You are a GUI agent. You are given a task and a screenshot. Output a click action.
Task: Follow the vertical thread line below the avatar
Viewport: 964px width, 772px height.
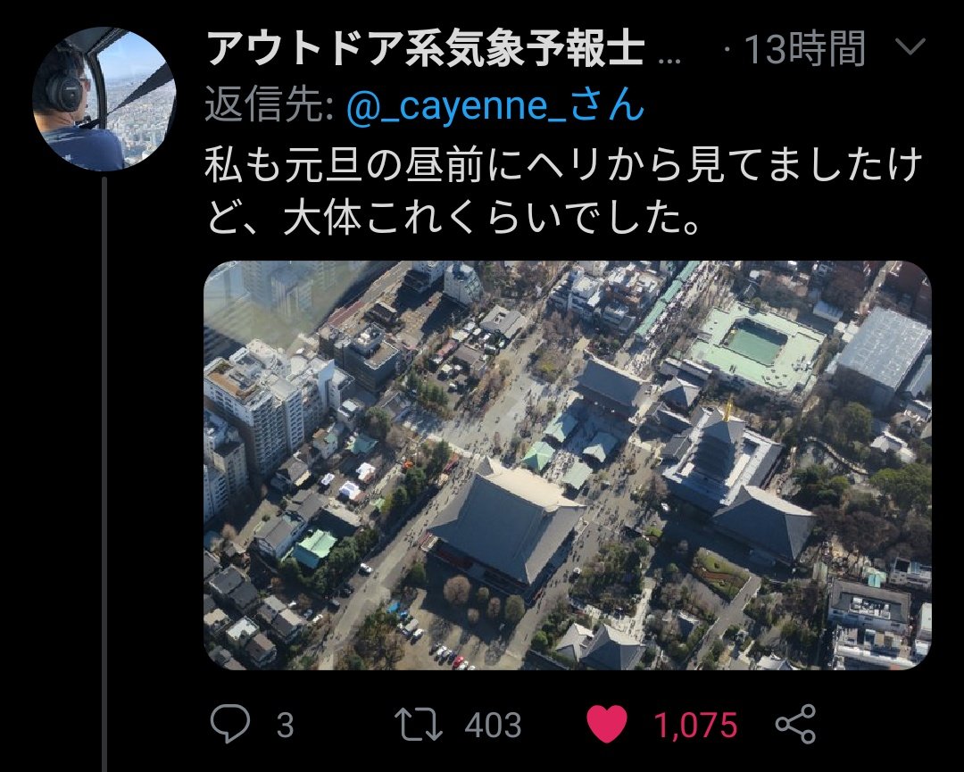[104, 473]
